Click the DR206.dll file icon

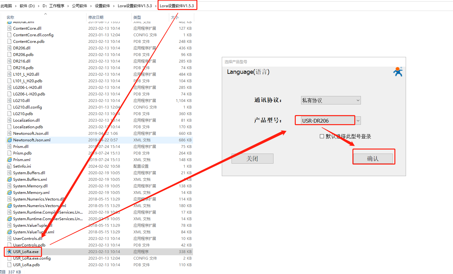pos(9,48)
